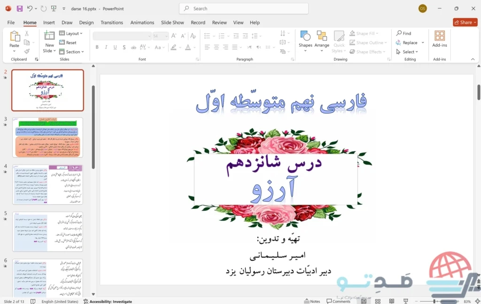Image resolution: width=481 pixels, height=304 pixels.
Task: Click English (United States) language indicator
Action: click(x=60, y=302)
